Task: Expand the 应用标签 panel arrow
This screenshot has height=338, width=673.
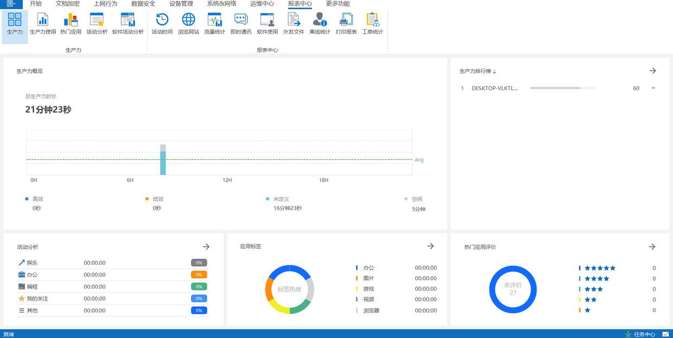Action: [x=430, y=246]
